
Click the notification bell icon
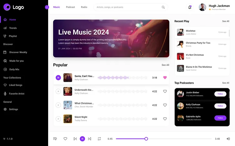click(190, 7)
